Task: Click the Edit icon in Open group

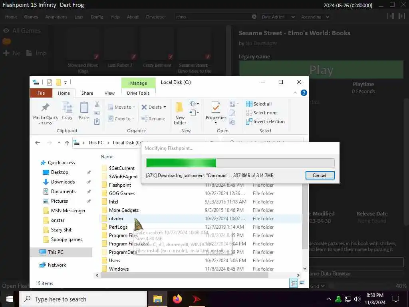Action: coord(232,113)
